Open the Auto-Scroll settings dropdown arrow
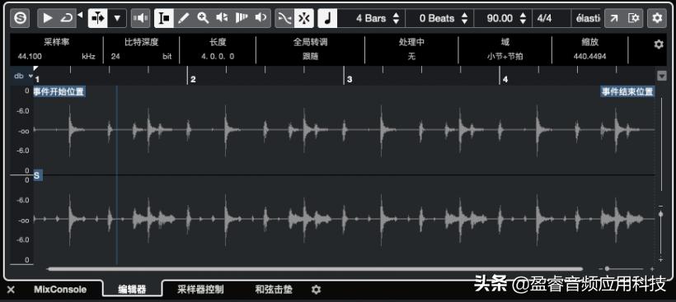 coord(117,18)
